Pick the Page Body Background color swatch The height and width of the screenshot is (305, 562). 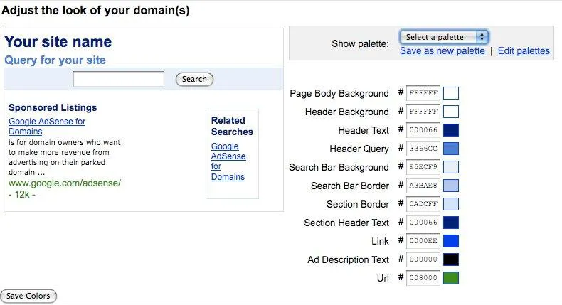pos(451,93)
